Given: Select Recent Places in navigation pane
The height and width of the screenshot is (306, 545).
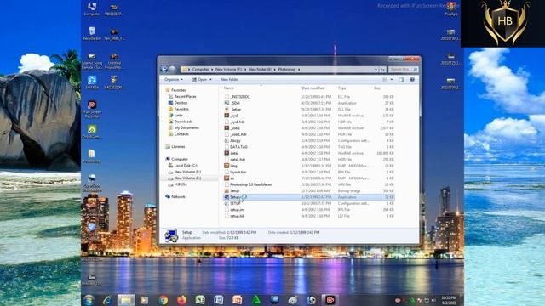Looking at the screenshot, I should [182, 96].
